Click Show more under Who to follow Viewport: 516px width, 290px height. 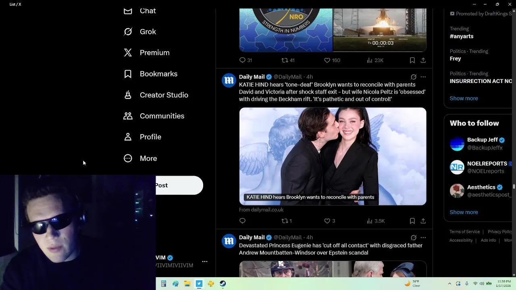[x=464, y=212]
